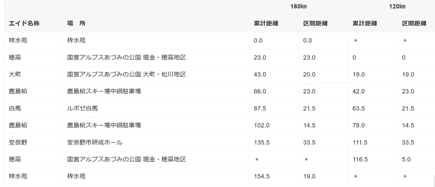This screenshot has width=435, height=187.
Task: Click the 102.0 cumulative distance cell
Action: coord(261,125)
